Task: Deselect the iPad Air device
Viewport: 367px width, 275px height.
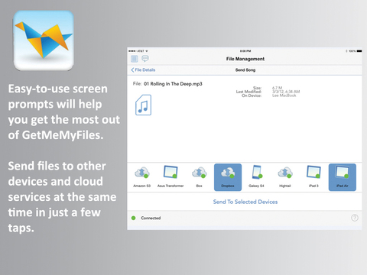Action: [x=343, y=177]
